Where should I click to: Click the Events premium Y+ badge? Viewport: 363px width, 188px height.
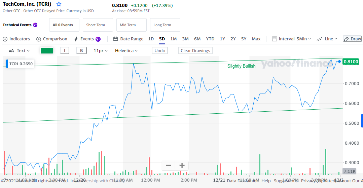(x=98, y=39)
